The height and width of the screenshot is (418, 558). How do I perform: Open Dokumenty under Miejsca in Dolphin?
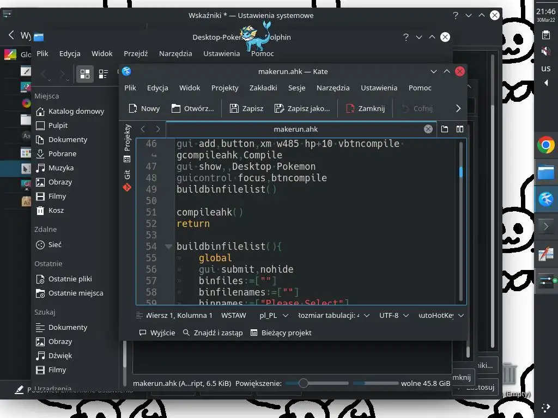coord(62,140)
